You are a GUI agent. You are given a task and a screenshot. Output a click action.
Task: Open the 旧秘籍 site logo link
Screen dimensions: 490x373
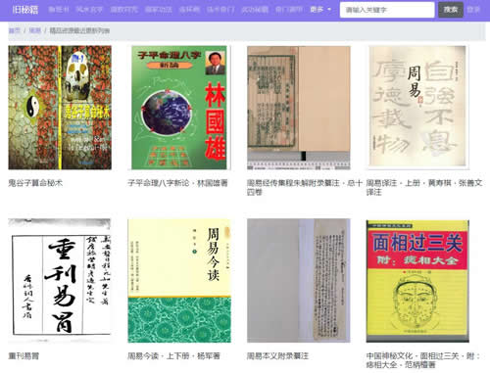[25, 10]
